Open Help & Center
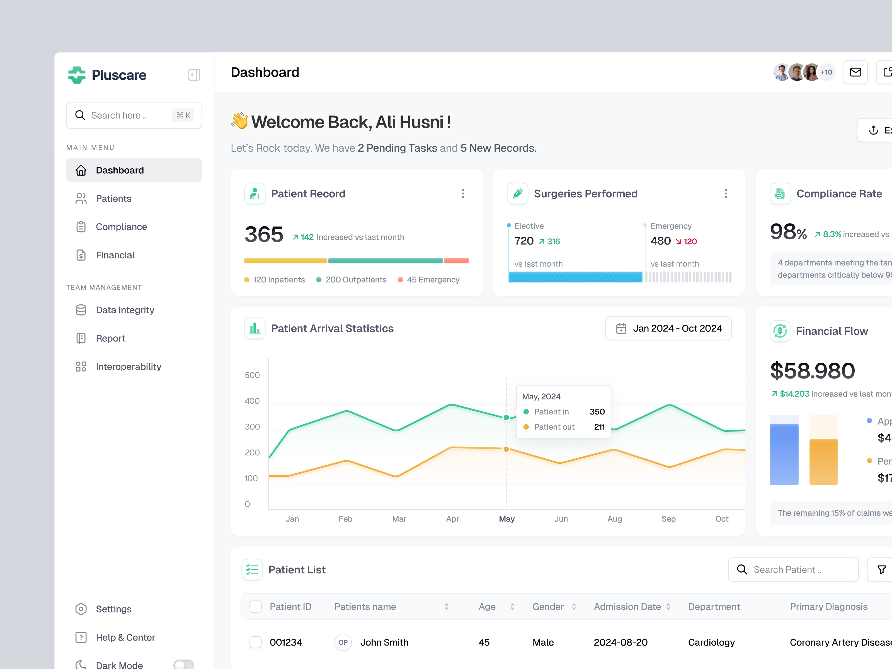Screen dimensions: 892x669 (x=125, y=637)
